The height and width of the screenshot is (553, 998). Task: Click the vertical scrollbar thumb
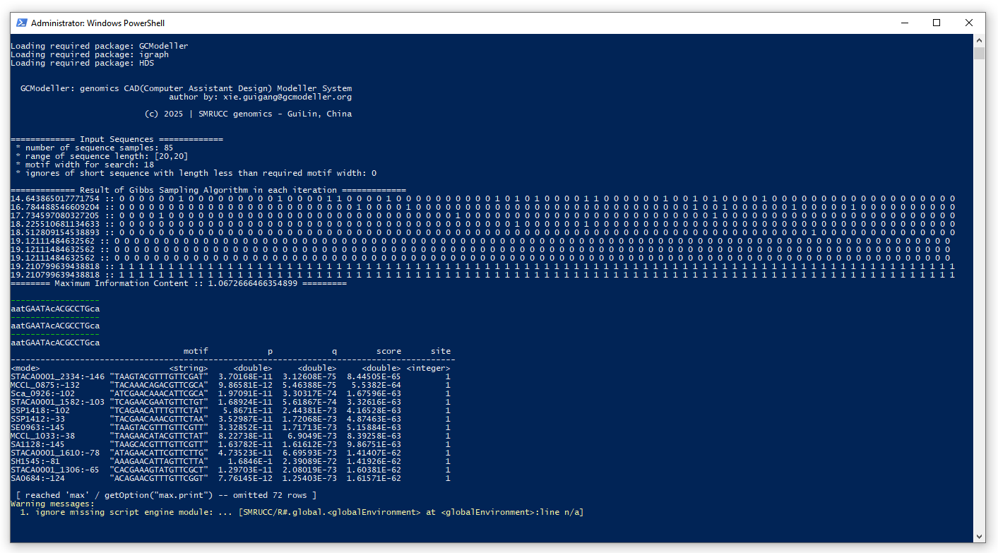(979, 54)
